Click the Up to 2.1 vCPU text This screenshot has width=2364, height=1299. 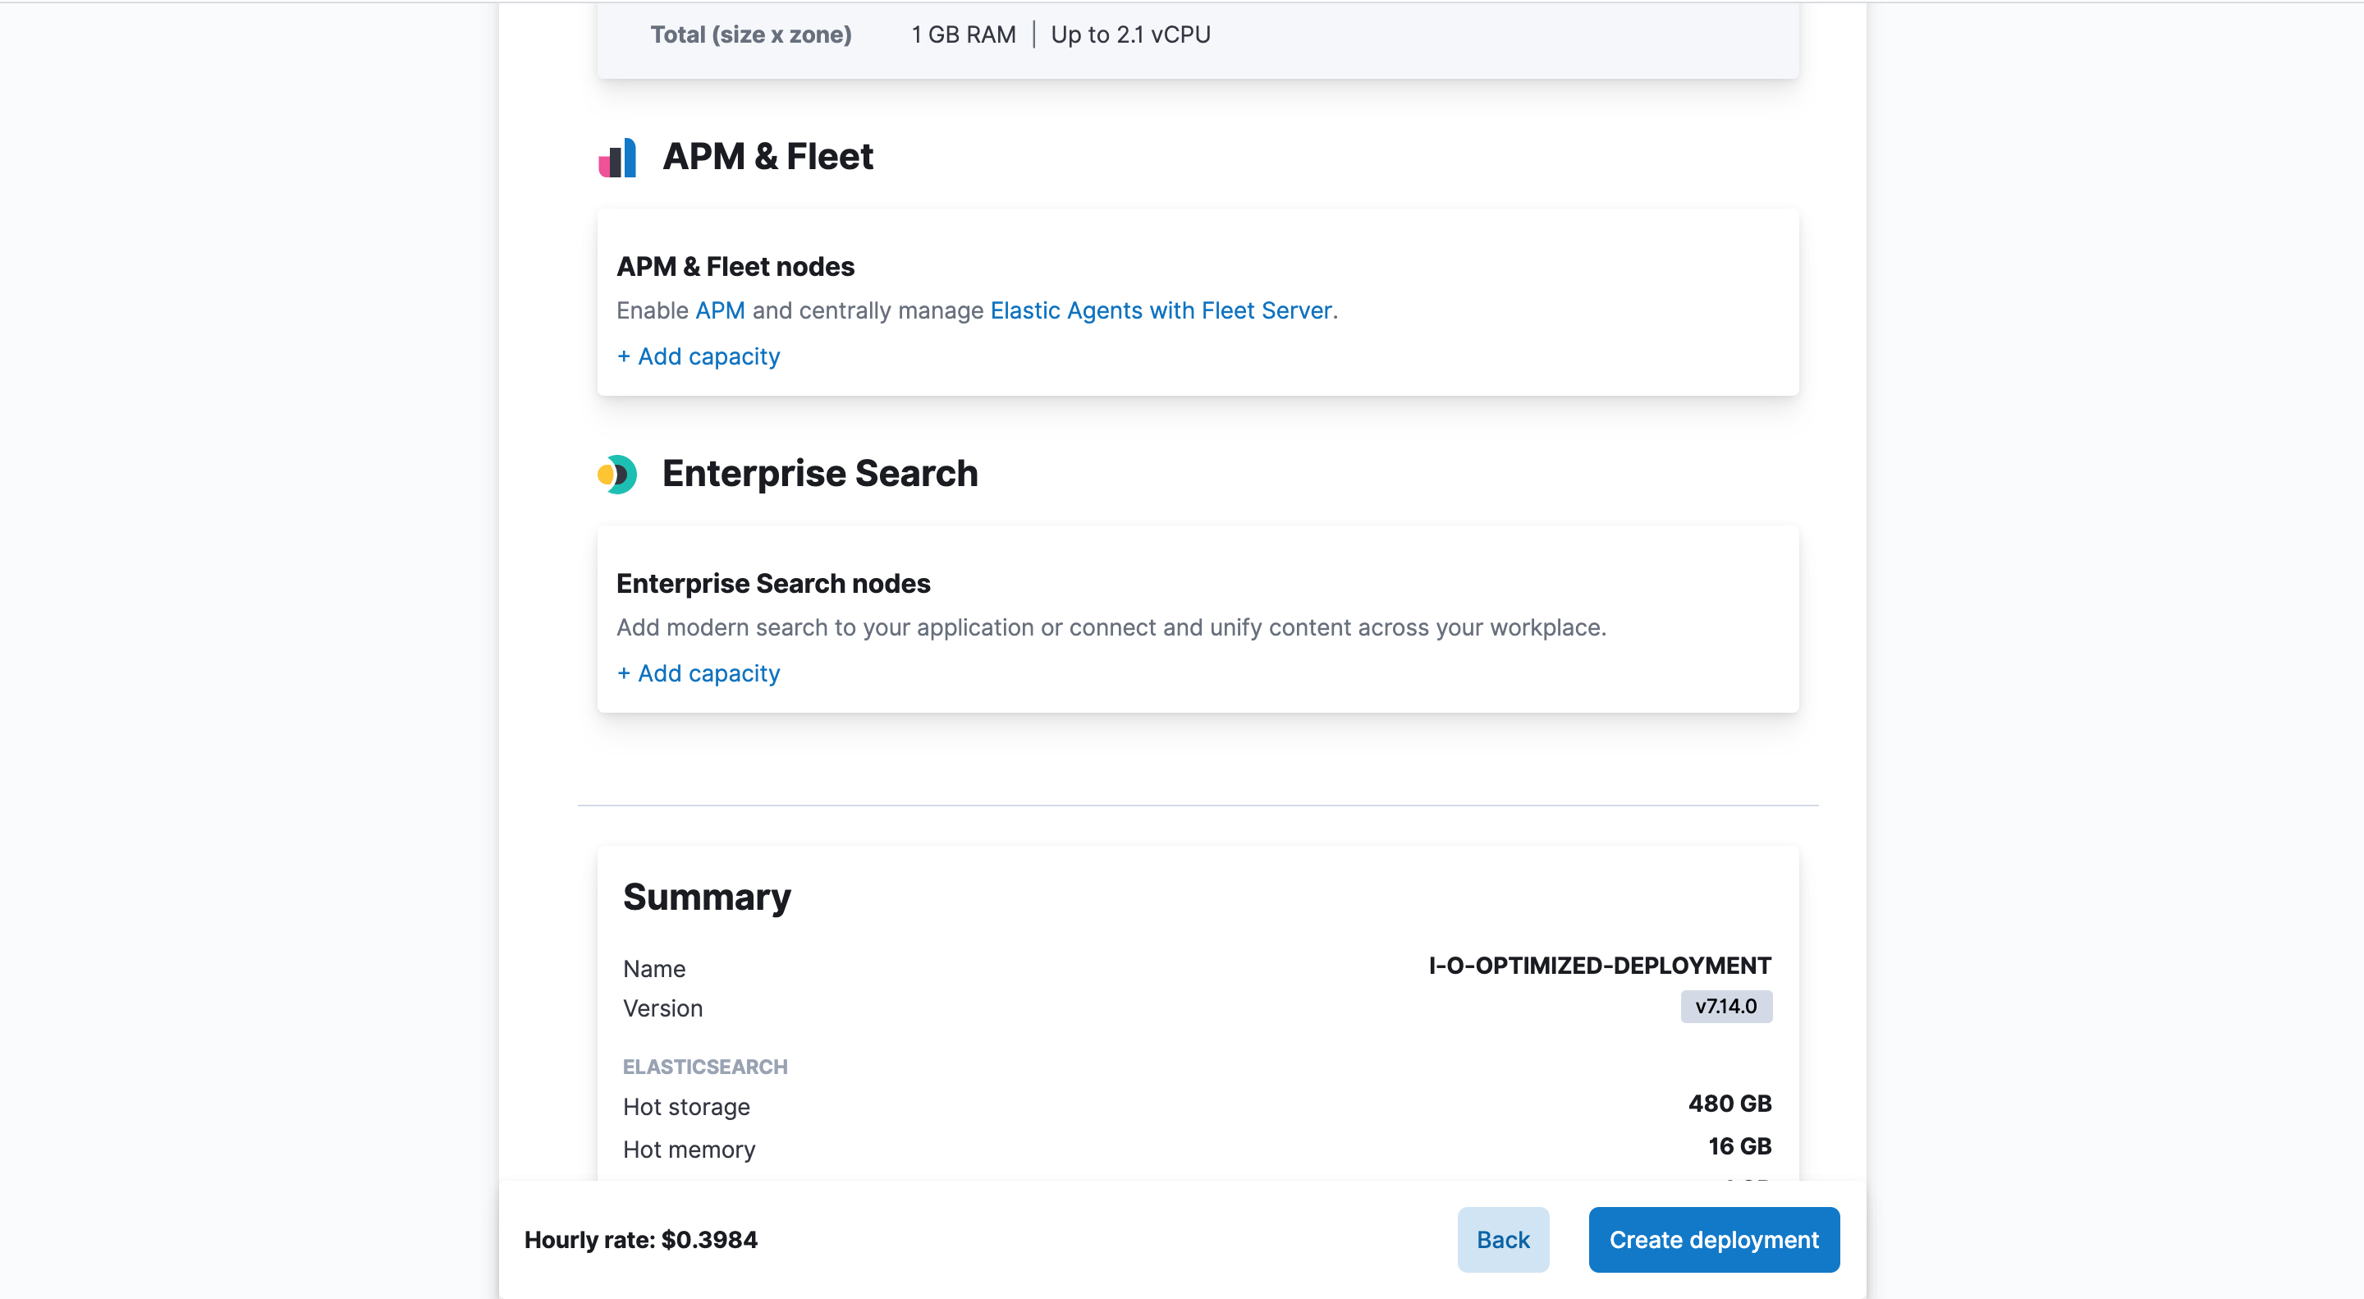pyautogui.click(x=1129, y=34)
